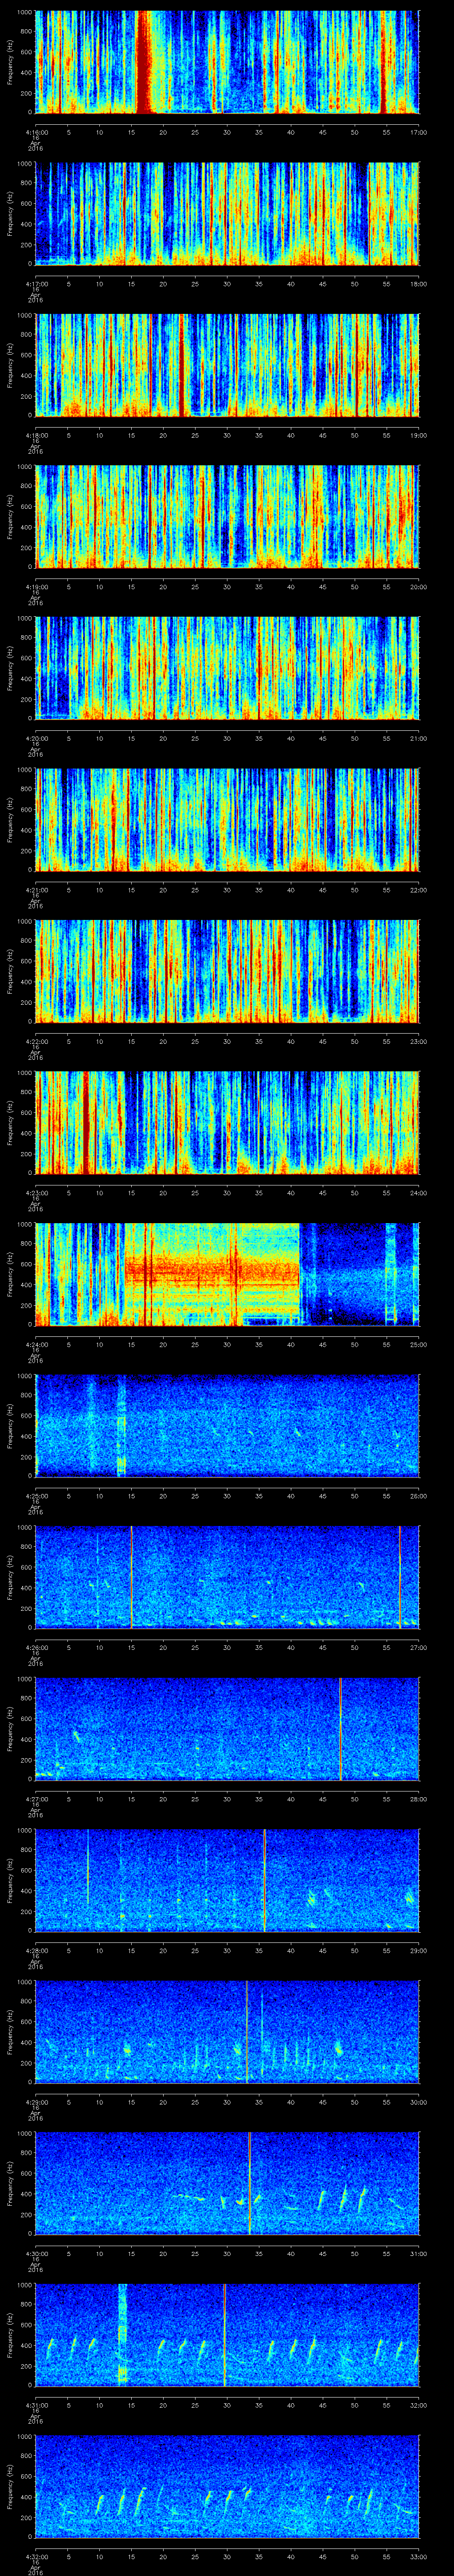
Task: Click the 21:00 end time label
Action: click(x=418, y=738)
